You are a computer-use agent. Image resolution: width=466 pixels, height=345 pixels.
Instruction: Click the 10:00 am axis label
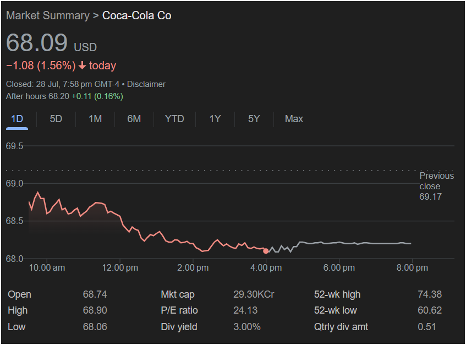pyautogui.click(x=47, y=268)
